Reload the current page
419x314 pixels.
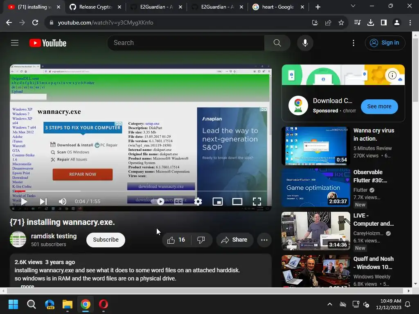(x=35, y=23)
